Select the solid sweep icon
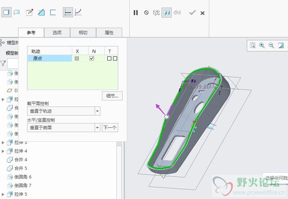The image size is (288, 199). click(x=6, y=13)
